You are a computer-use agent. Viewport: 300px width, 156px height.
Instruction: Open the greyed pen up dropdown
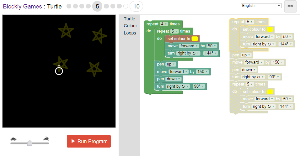click(x=246, y=55)
